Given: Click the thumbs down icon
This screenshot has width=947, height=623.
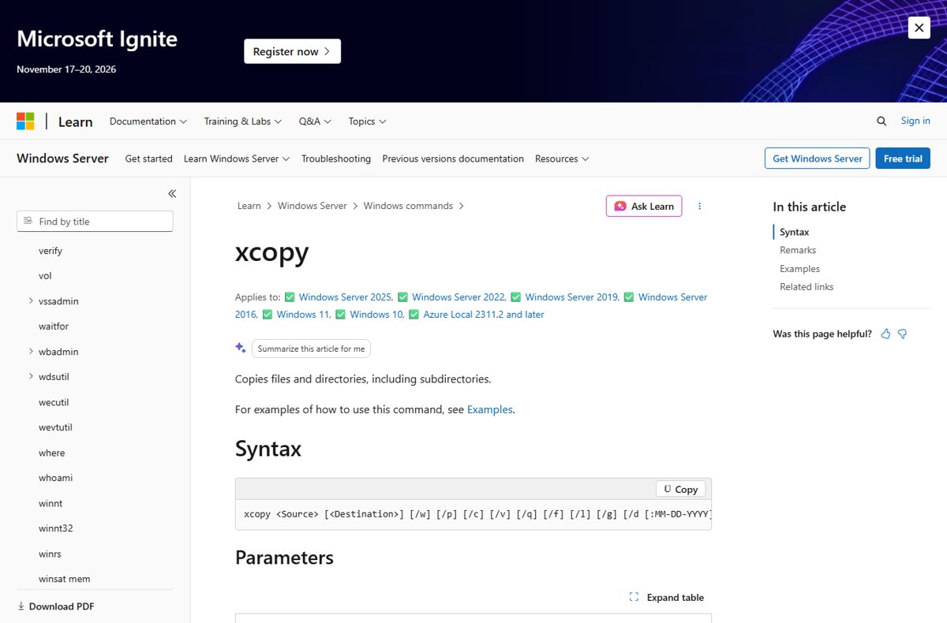Looking at the screenshot, I should pyautogui.click(x=902, y=334).
